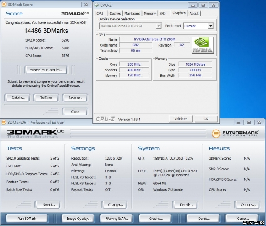
Task: Click the Revision value A2
Action: coord(182,45)
